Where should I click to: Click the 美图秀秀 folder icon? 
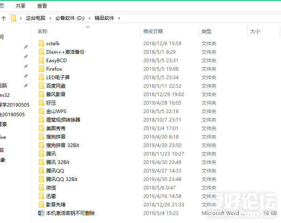[x=41, y=128]
